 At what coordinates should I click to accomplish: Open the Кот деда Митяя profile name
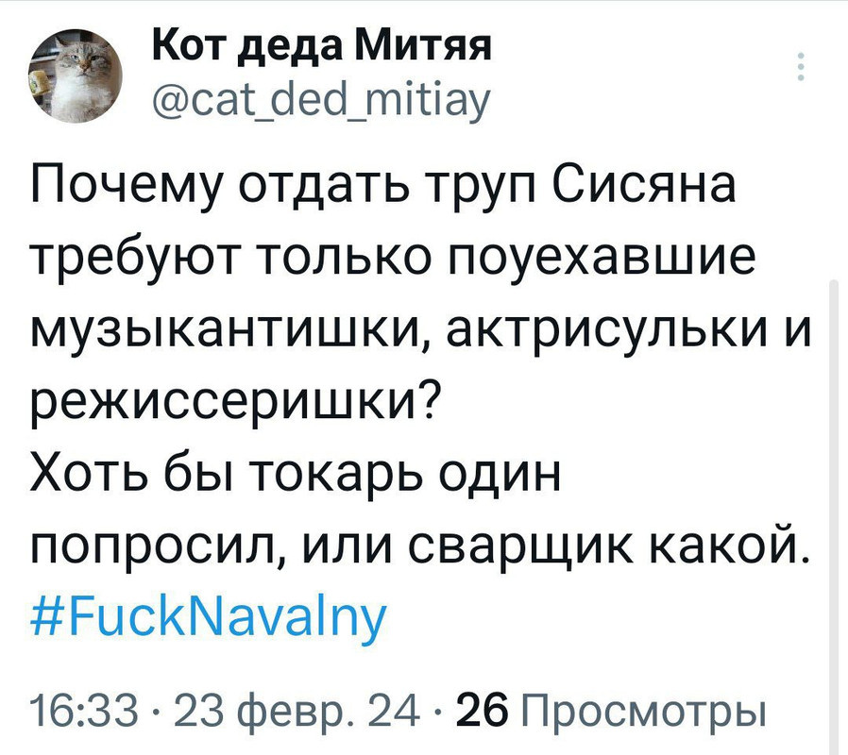tap(320, 44)
